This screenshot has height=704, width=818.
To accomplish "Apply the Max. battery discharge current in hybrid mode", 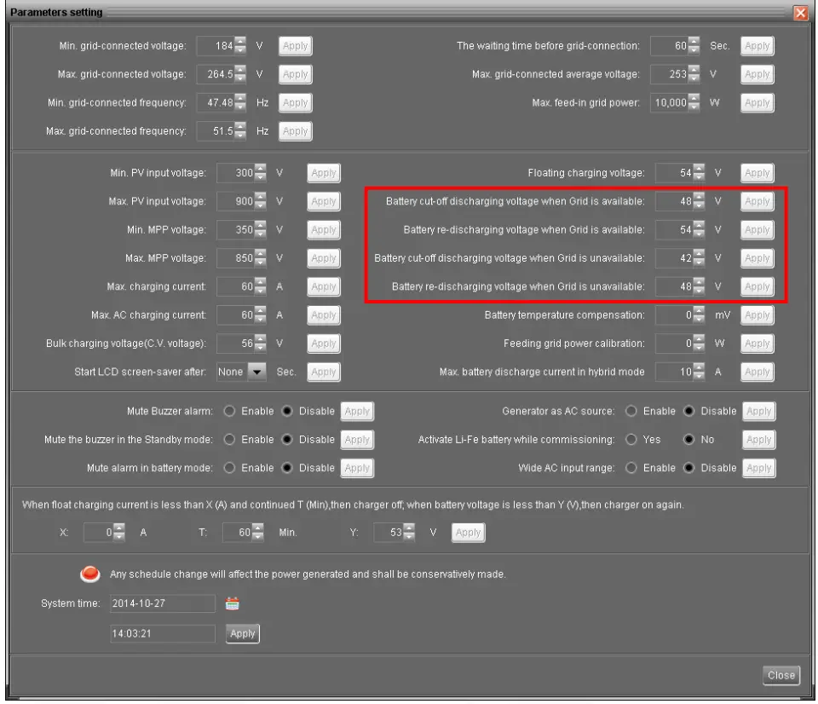I will [758, 372].
